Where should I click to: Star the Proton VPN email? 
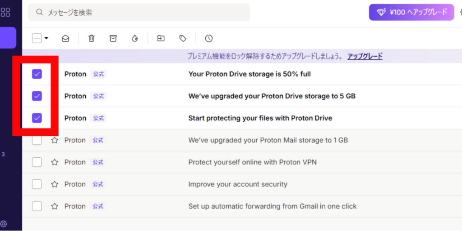point(55,162)
